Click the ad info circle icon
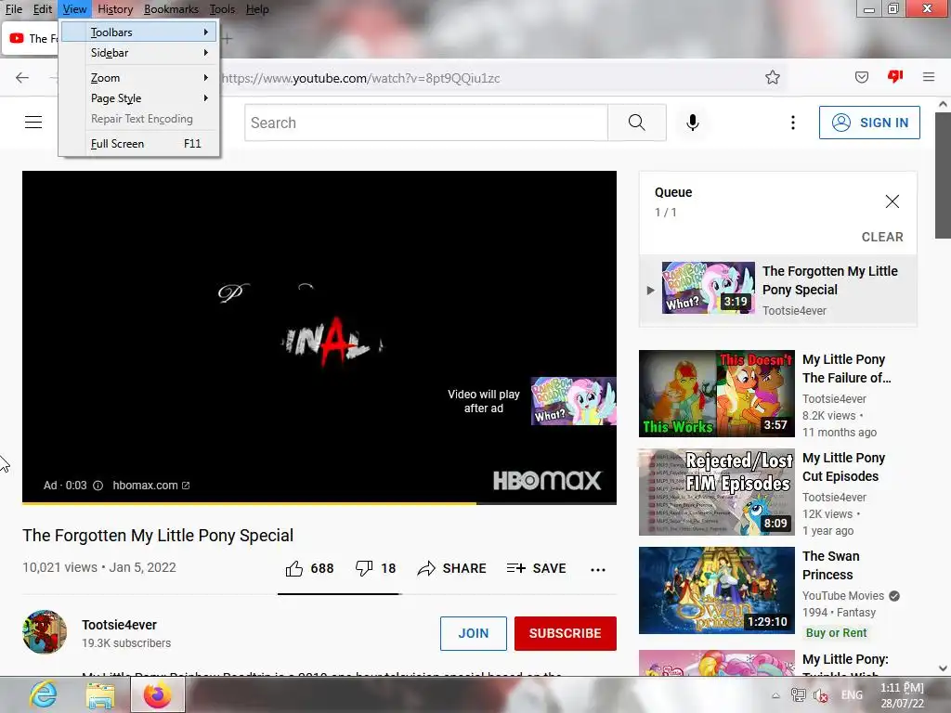Image resolution: width=951 pixels, height=713 pixels. coord(98,486)
